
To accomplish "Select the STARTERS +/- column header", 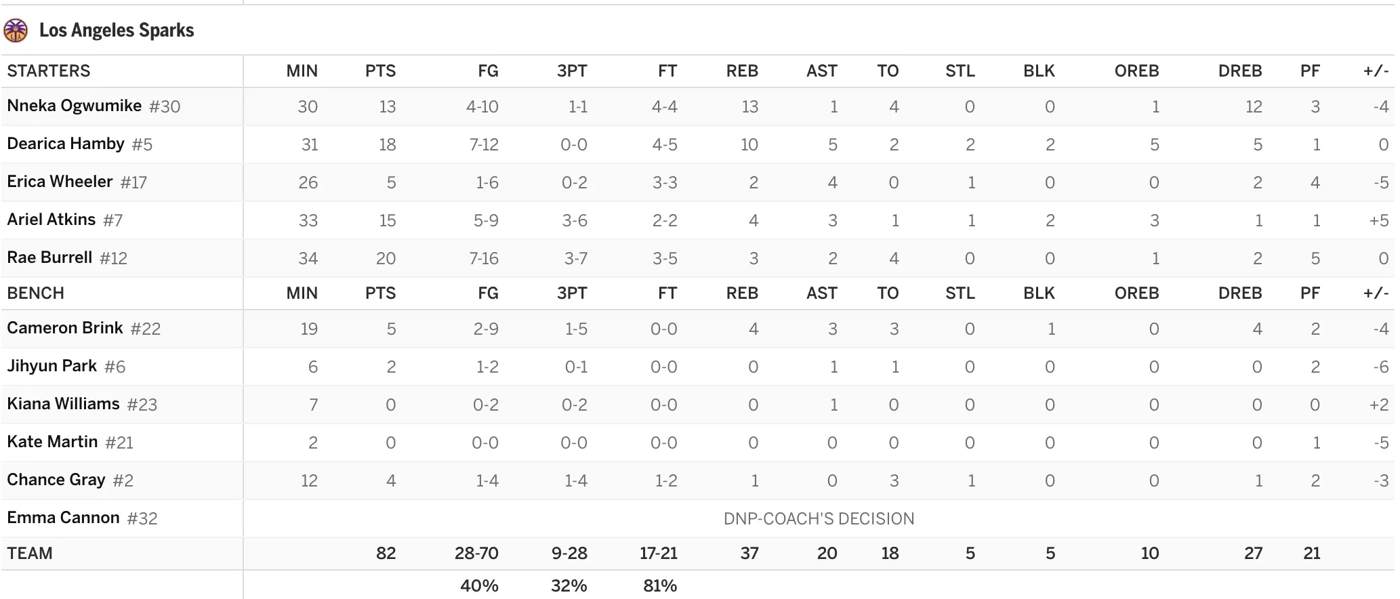I will pos(1376,71).
